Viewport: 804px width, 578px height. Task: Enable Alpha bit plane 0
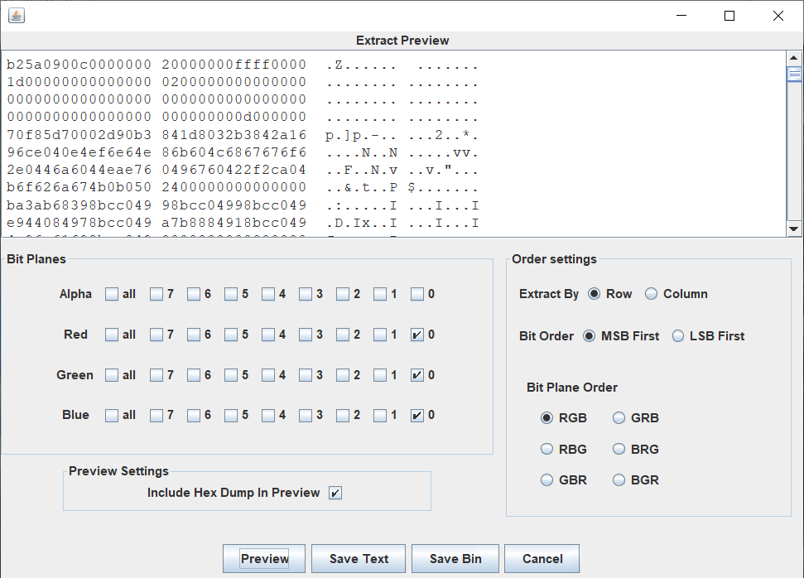click(416, 294)
